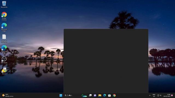Screen dimensions: 175x98
Task: Open File Explorer from the taskbar
Action: click(x=100, y=95)
